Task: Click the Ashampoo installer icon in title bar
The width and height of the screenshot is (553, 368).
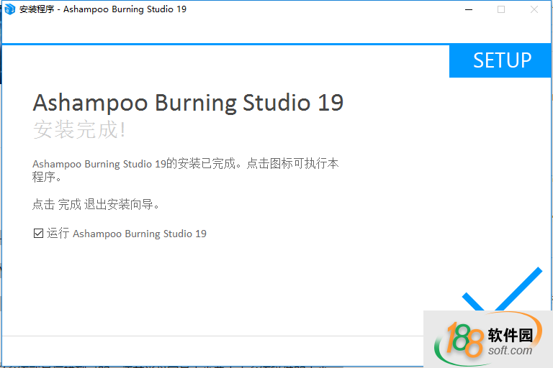Action: [10, 9]
